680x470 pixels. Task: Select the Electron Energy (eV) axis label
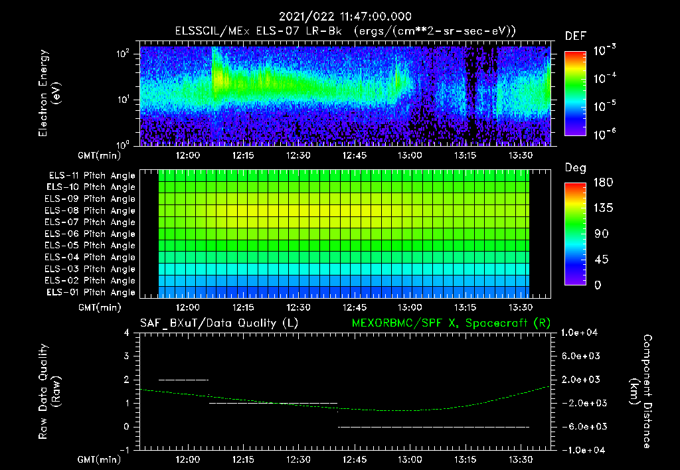pos(49,93)
